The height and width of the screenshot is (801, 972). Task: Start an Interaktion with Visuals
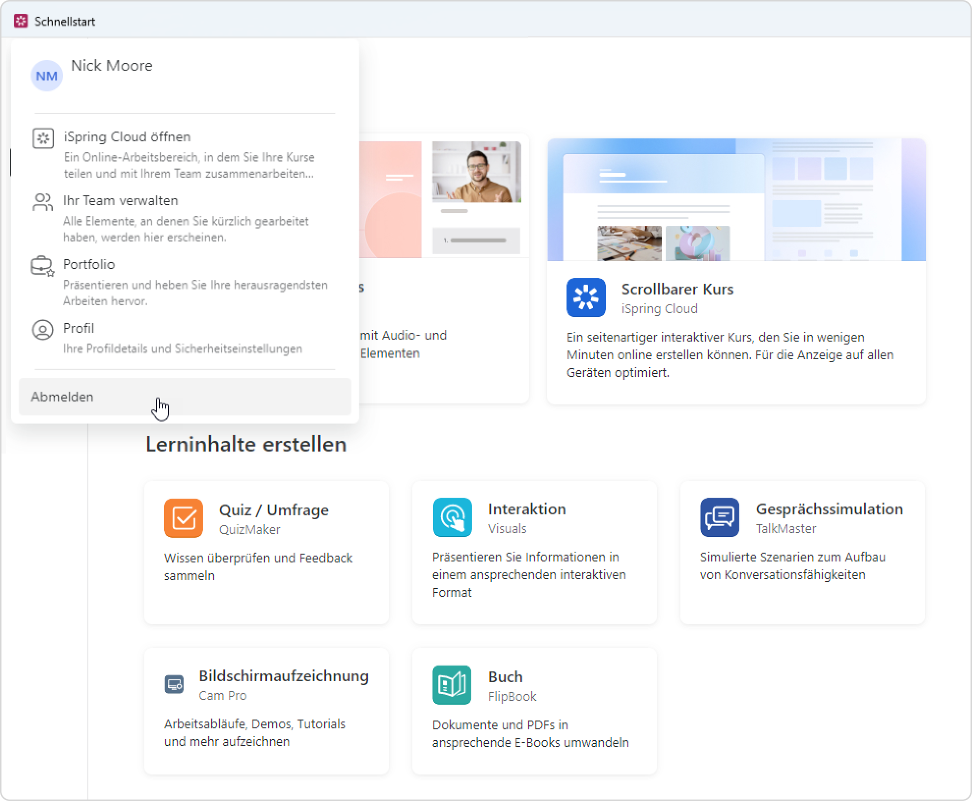(535, 553)
